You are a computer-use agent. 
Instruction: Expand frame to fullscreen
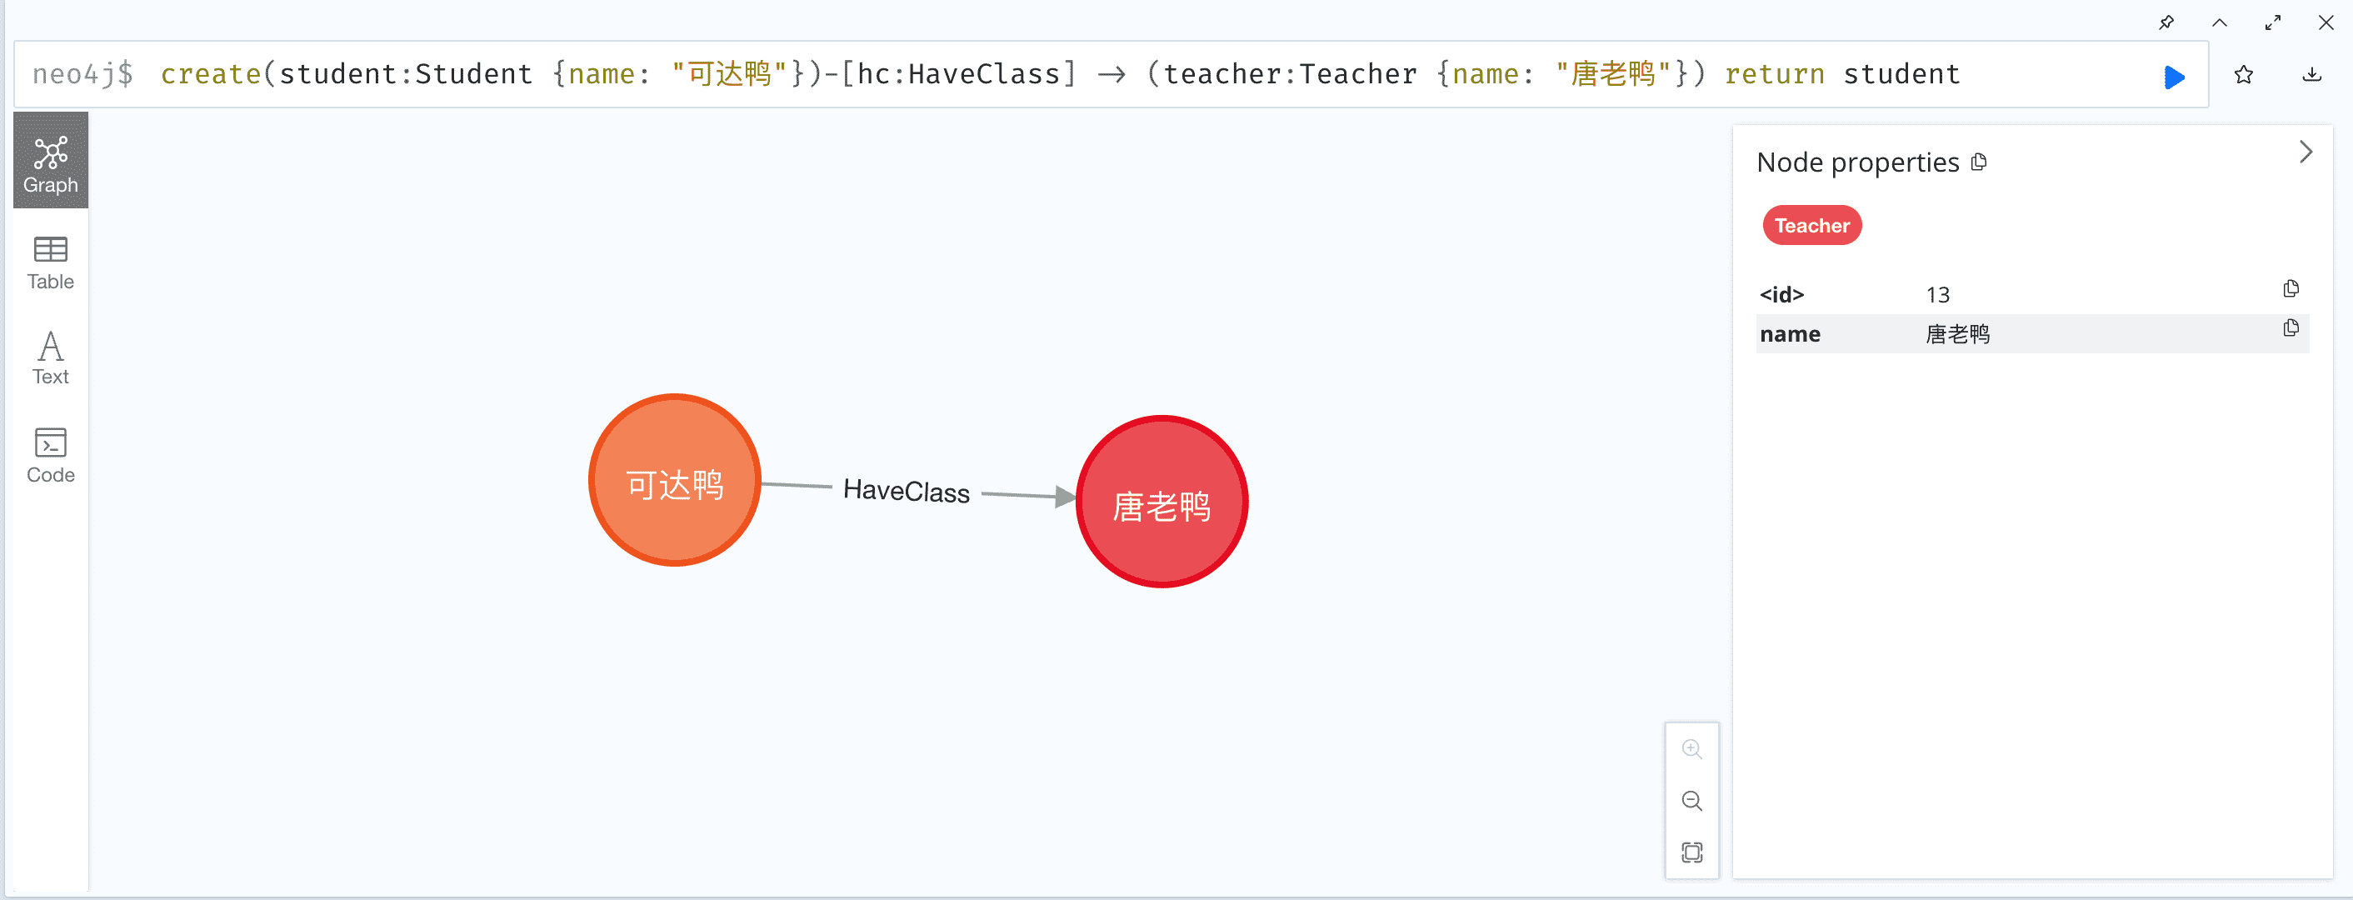pyautogui.click(x=2273, y=22)
